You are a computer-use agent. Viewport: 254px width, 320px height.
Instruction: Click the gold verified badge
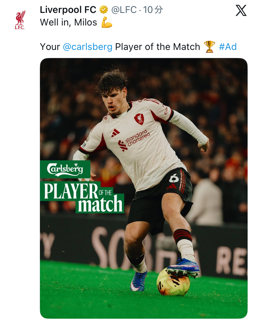(104, 10)
